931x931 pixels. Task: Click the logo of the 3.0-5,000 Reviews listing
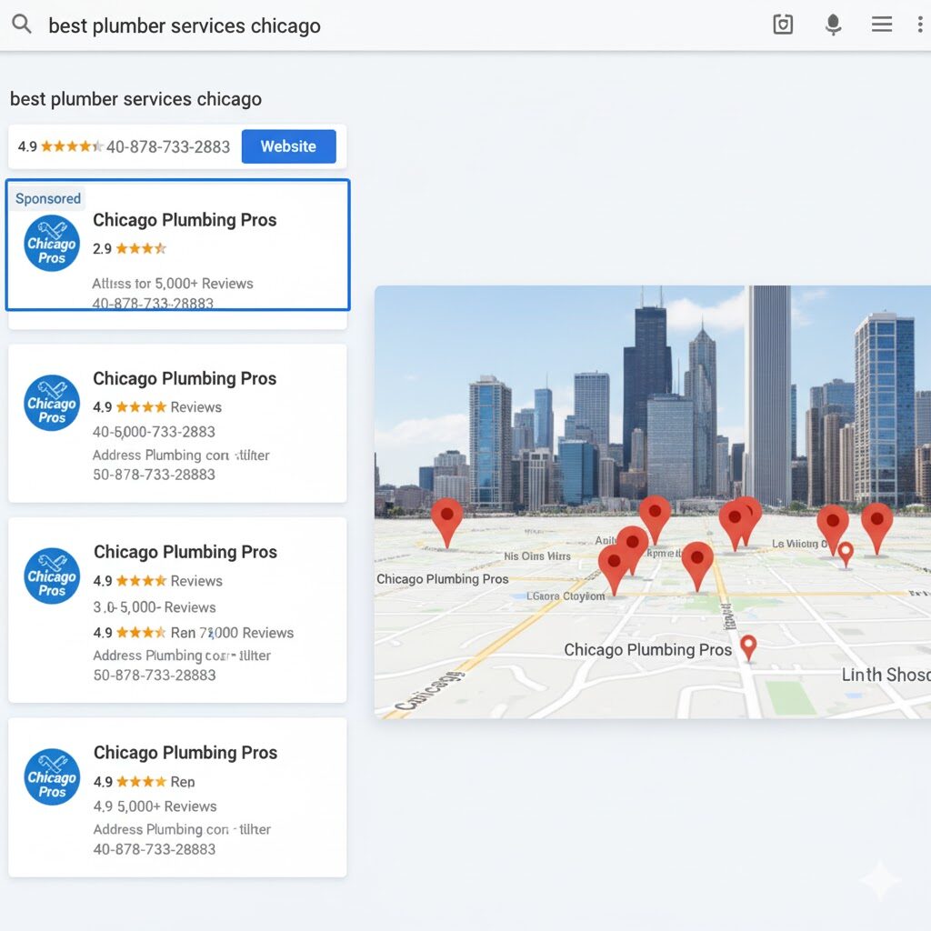click(52, 576)
